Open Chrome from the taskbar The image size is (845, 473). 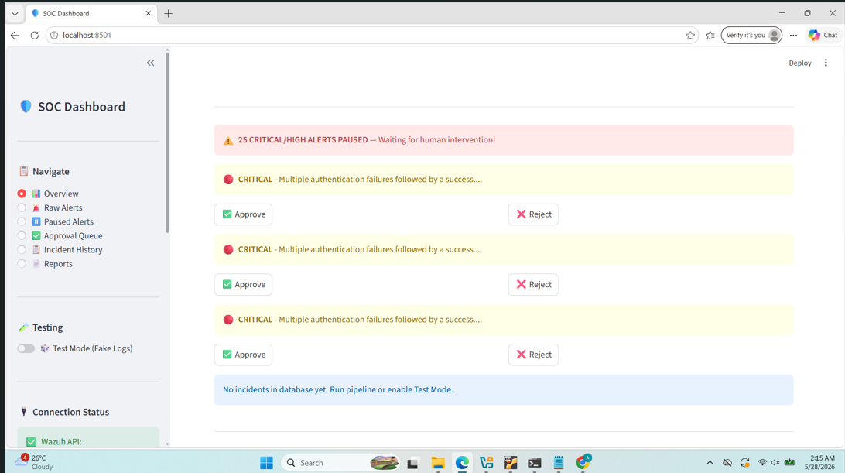pyautogui.click(x=583, y=462)
